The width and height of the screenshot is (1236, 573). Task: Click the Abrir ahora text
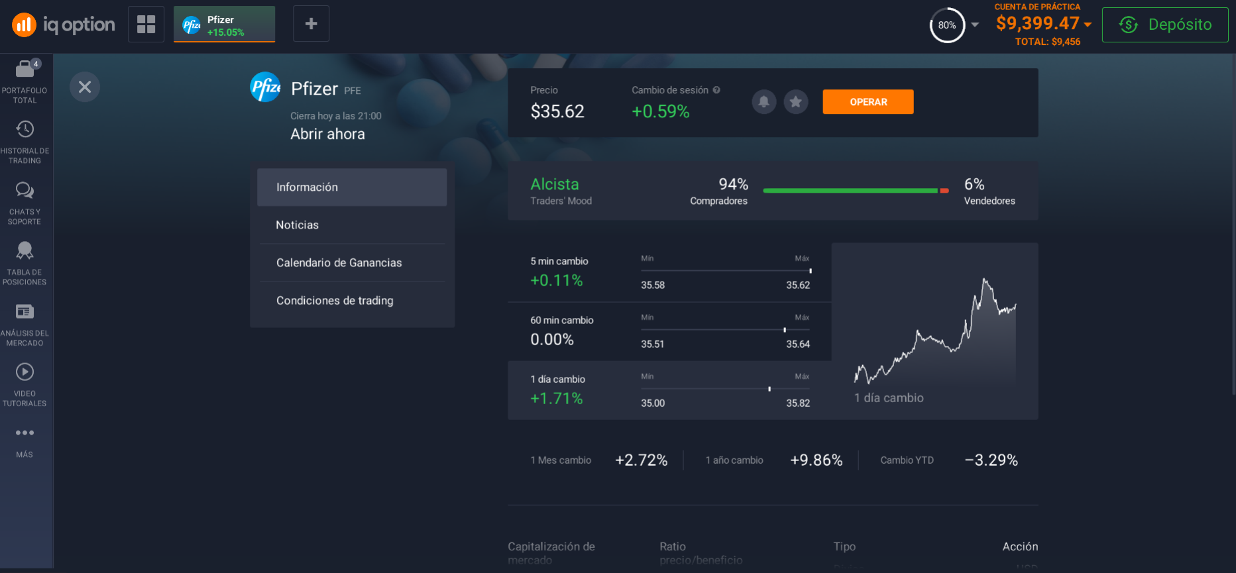[327, 134]
